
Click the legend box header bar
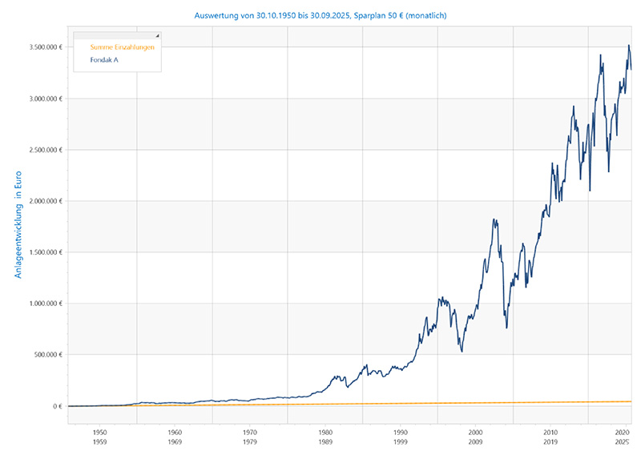[x=115, y=36]
